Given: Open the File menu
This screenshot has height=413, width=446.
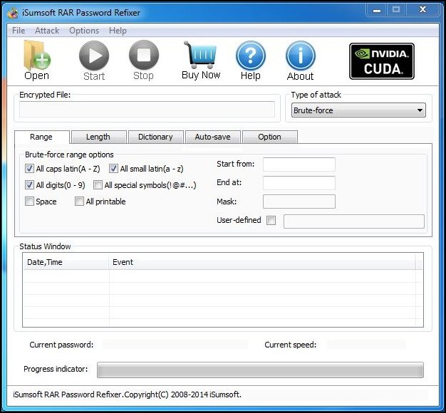Looking at the screenshot, I should pos(19,31).
